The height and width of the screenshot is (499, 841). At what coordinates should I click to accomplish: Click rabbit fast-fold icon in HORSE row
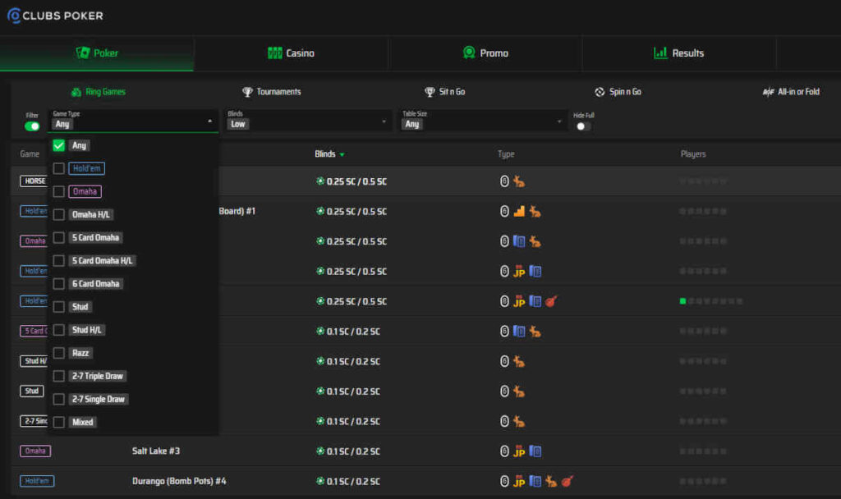[519, 181]
